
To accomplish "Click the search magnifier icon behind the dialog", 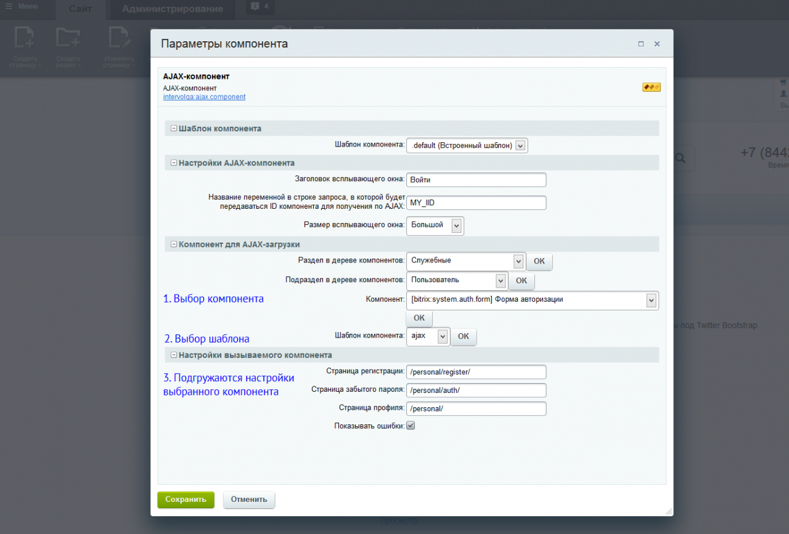I will pyautogui.click(x=681, y=158).
